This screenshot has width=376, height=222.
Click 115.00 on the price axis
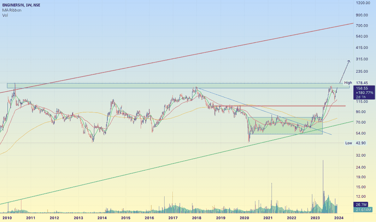(x=362, y=102)
